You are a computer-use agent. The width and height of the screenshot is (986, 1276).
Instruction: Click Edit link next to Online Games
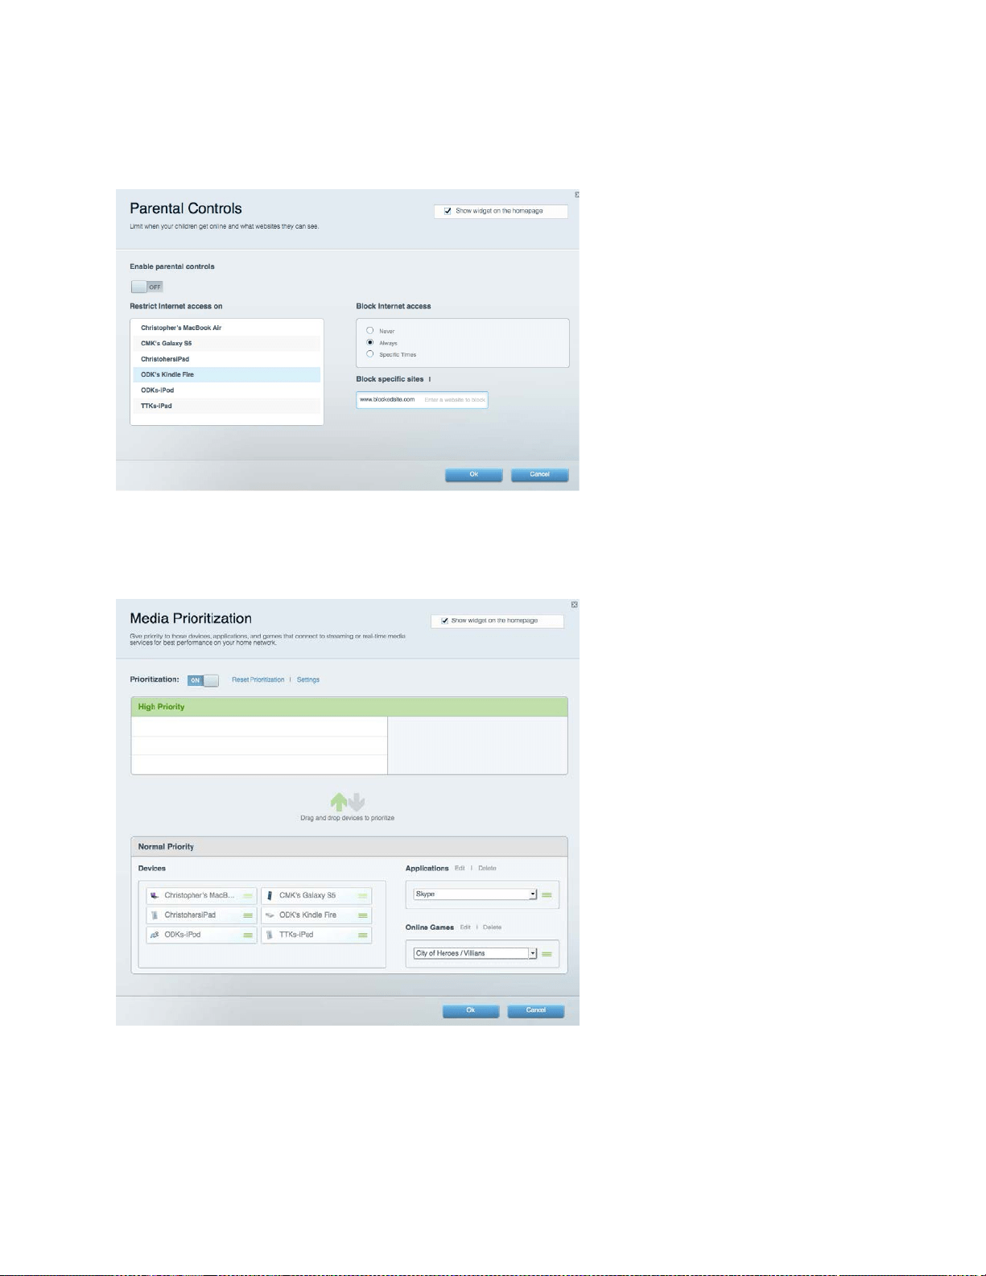click(x=465, y=927)
